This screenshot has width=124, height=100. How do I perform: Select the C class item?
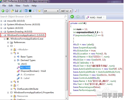tap(18, 85)
